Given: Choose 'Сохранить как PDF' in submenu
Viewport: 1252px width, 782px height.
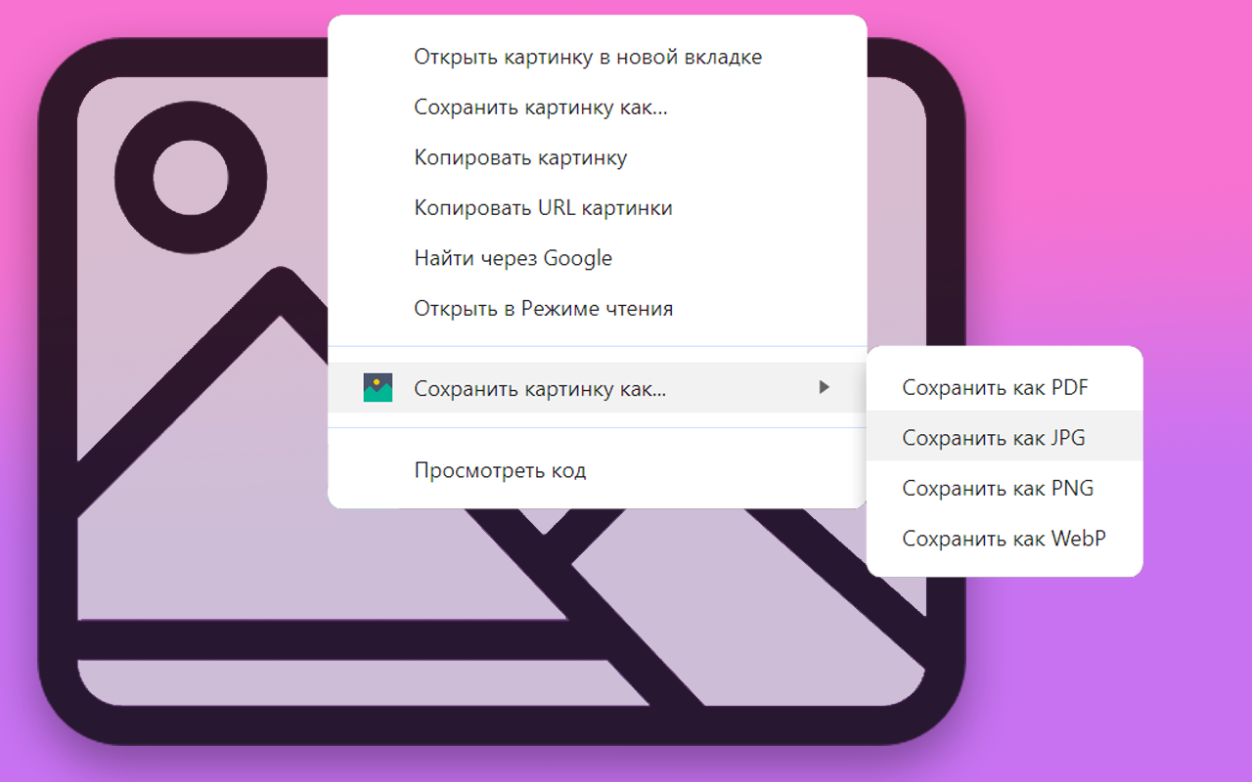Looking at the screenshot, I should point(1005,388).
